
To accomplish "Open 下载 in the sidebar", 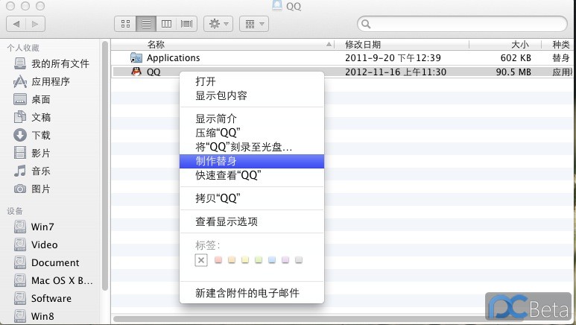I will tap(32, 136).
